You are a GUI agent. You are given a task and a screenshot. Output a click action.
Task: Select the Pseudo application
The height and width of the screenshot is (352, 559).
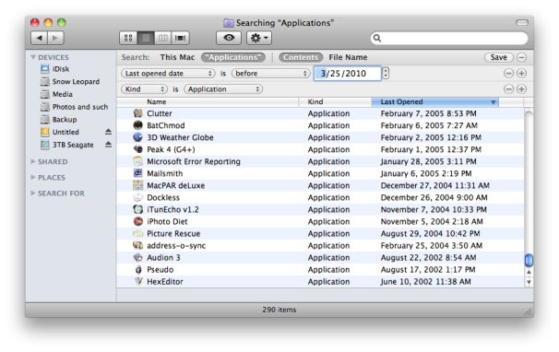[x=320, y=270]
